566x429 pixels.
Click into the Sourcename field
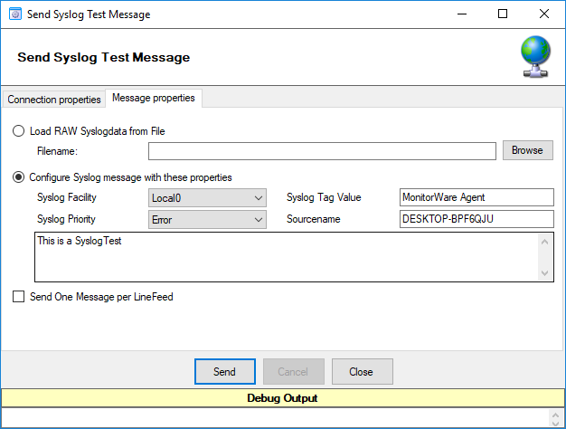(x=476, y=219)
